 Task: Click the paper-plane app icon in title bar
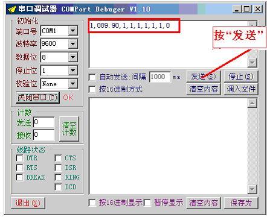(x=11, y=9)
